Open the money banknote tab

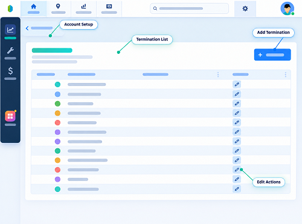[x=109, y=8]
